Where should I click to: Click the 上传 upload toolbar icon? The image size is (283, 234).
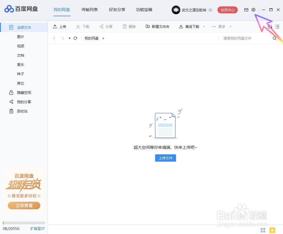[56, 26]
